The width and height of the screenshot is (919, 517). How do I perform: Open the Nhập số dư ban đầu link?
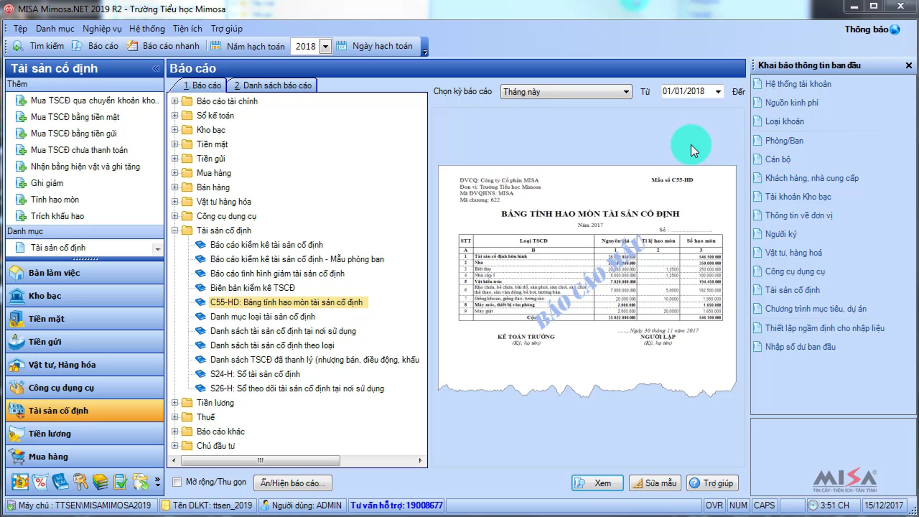[800, 347]
